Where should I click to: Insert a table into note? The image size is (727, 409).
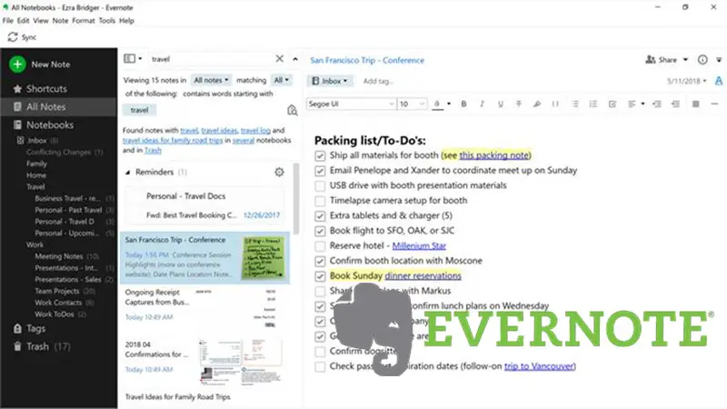click(695, 104)
